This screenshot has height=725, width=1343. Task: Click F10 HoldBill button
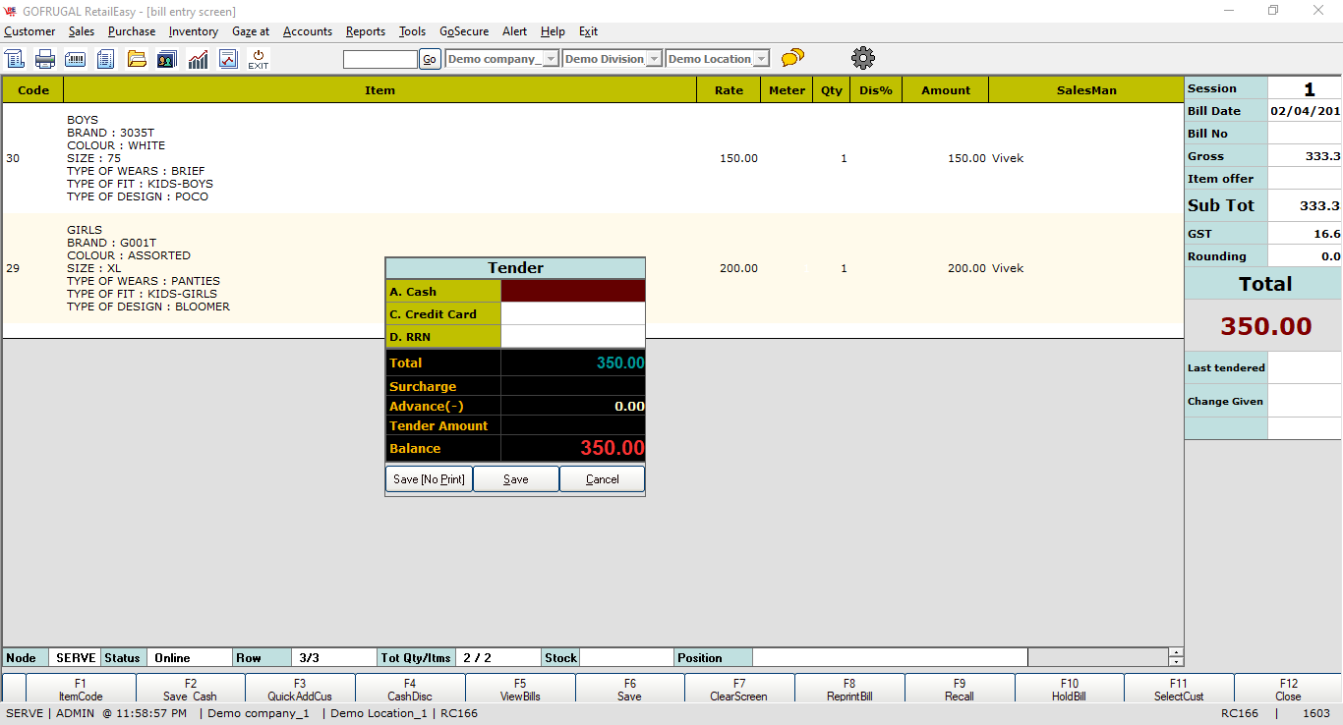click(1070, 690)
